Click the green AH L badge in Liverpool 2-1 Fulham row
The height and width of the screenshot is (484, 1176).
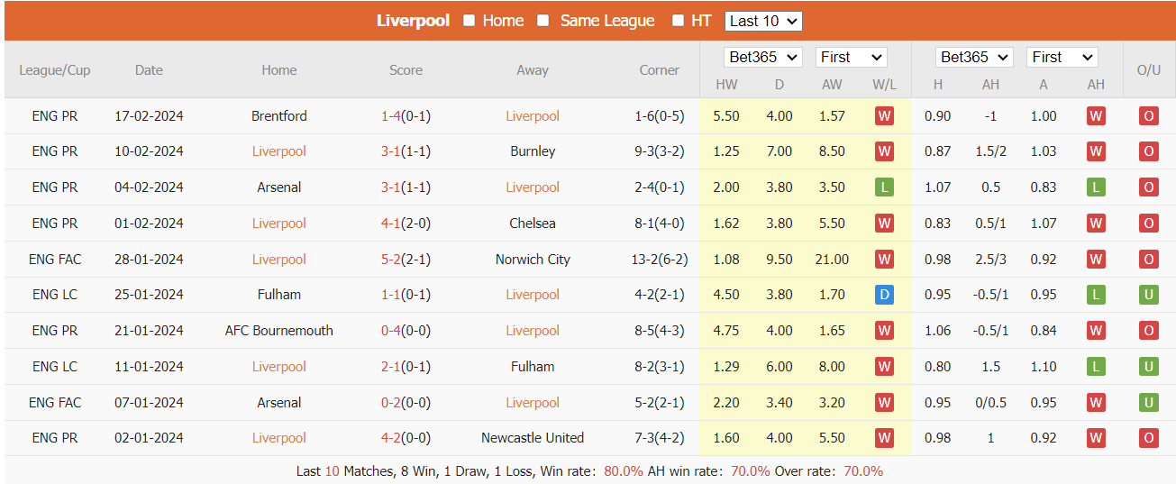click(1096, 367)
